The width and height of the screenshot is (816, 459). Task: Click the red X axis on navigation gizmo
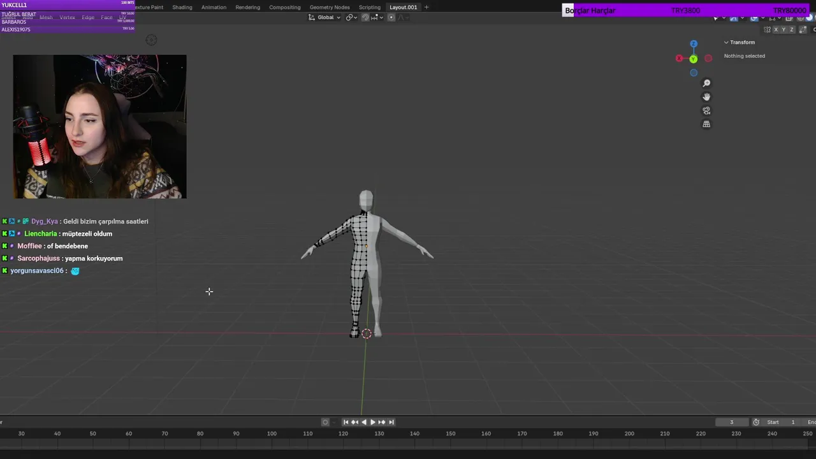click(x=679, y=59)
